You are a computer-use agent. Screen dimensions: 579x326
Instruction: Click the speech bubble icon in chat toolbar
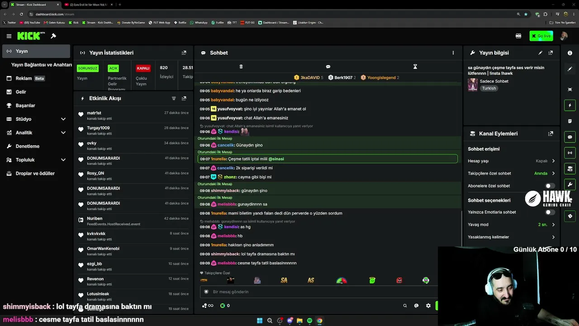(328, 67)
